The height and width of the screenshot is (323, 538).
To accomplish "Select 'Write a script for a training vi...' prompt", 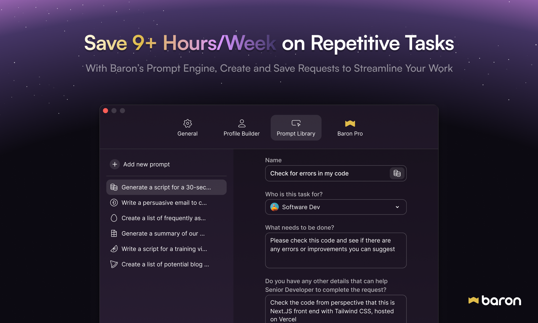I will [x=164, y=249].
